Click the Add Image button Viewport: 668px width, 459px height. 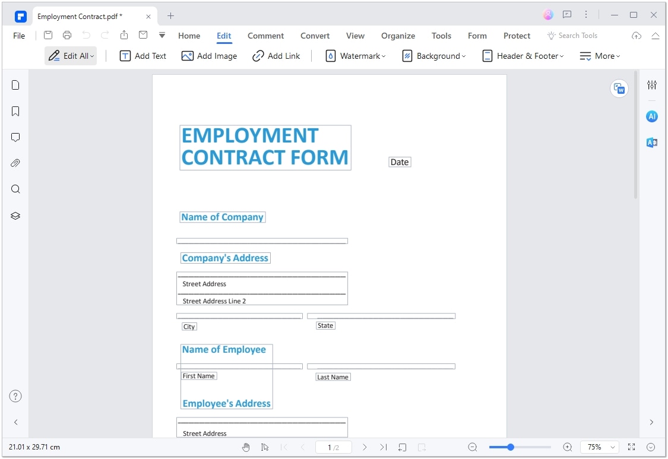pyautogui.click(x=209, y=56)
